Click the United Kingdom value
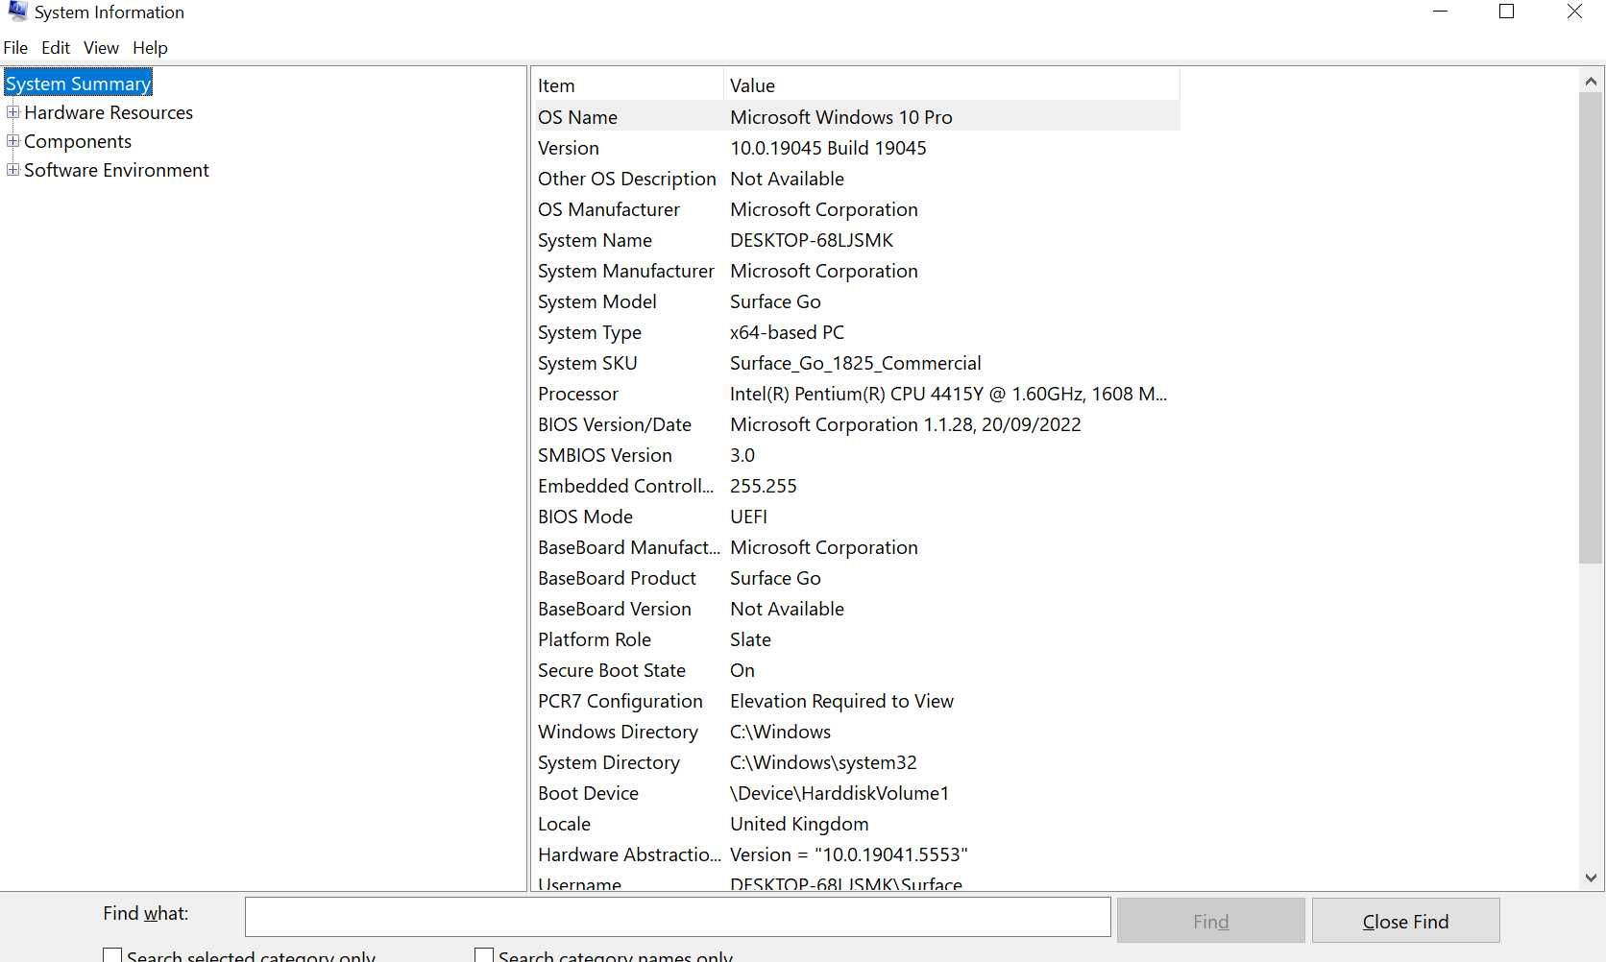The height and width of the screenshot is (962, 1606). coord(799,824)
